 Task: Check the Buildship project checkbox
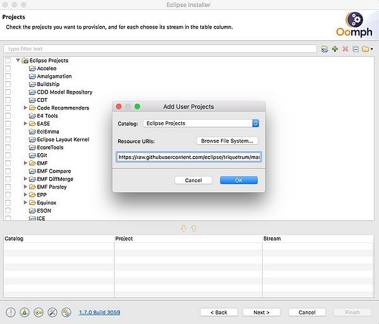(8, 84)
